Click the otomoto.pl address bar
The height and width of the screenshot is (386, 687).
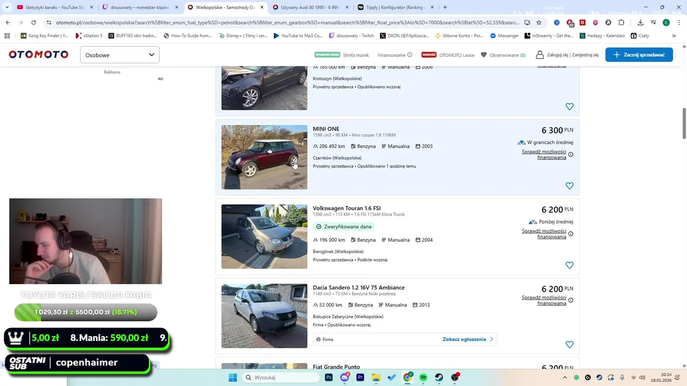(x=287, y=23)
